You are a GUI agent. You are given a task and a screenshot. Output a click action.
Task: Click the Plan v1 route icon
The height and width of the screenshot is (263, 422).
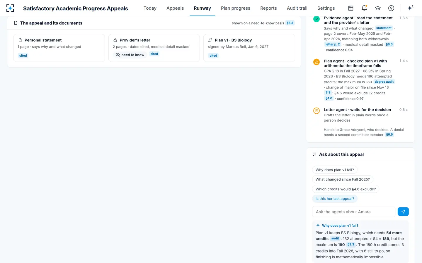click(210, 40)
